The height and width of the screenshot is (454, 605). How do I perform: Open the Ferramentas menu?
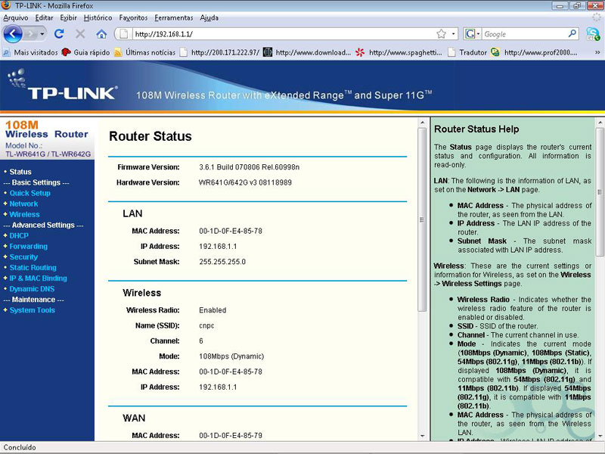(x=173, y=17)
